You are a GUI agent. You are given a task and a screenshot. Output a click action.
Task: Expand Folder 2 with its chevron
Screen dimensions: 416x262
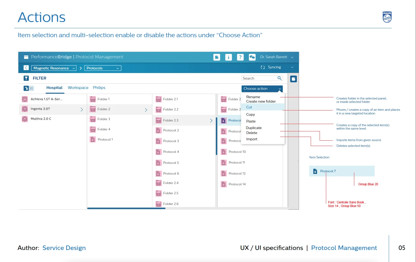[146, 110]
